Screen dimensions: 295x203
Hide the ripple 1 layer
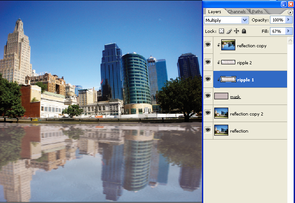click(208, 79)
